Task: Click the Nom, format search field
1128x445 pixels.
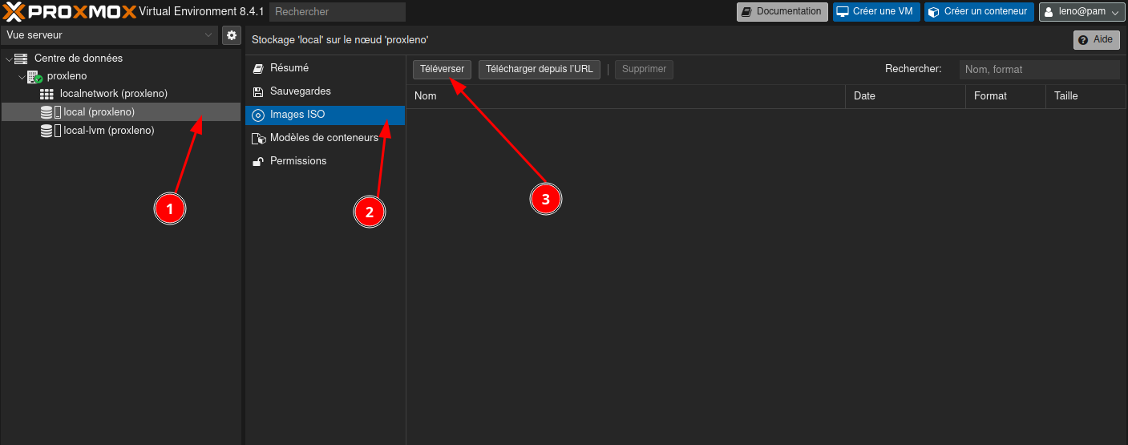Action: tap(1038, 70)
